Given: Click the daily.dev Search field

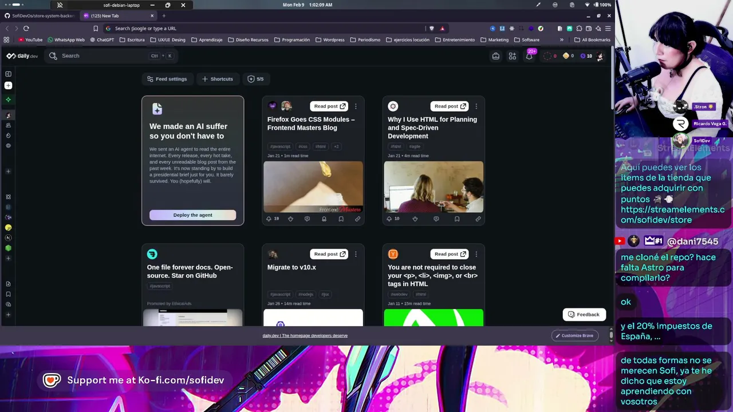Looking at the screenshot, I should click(112, 56).
